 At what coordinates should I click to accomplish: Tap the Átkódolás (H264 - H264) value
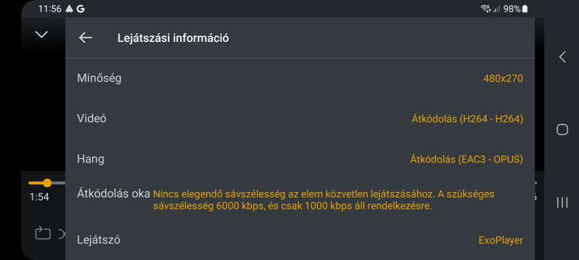(x=467, y=119)
